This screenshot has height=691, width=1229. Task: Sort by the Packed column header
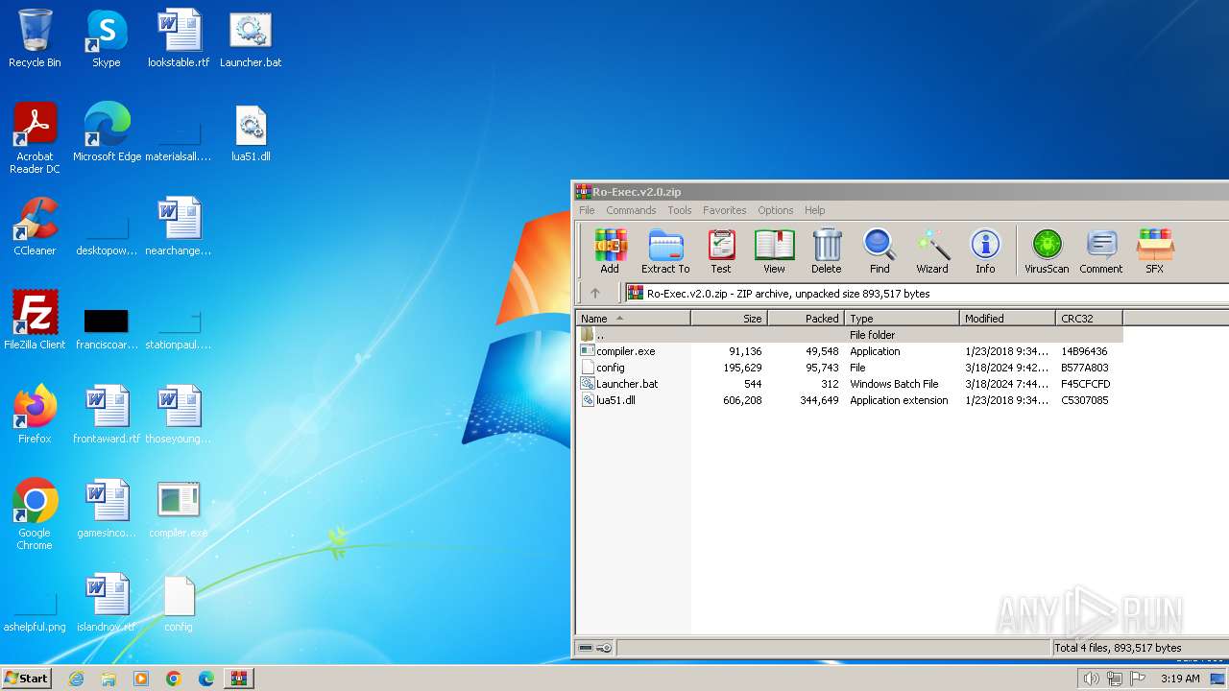807,319
